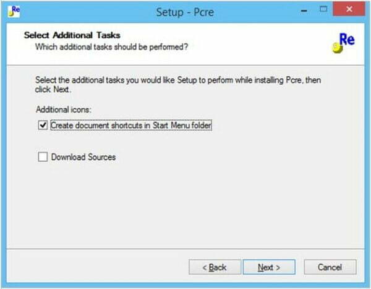Screen dimensions: 371x289
Task: Click the Re logo in the header
Action: tap(343, 43)
